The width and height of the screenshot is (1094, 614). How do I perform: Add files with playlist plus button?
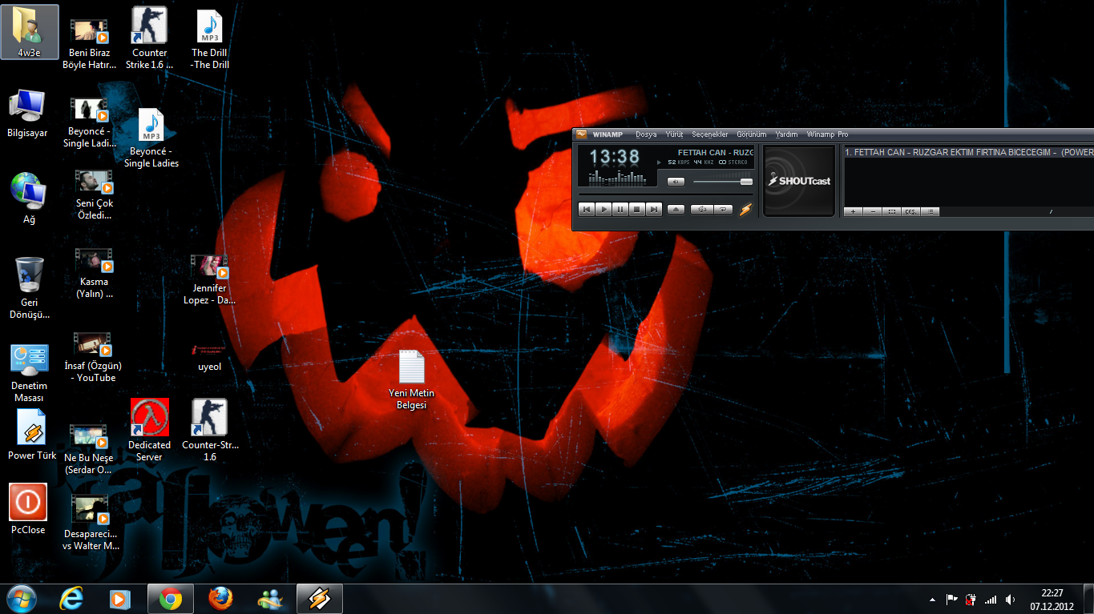coord(853,211)
